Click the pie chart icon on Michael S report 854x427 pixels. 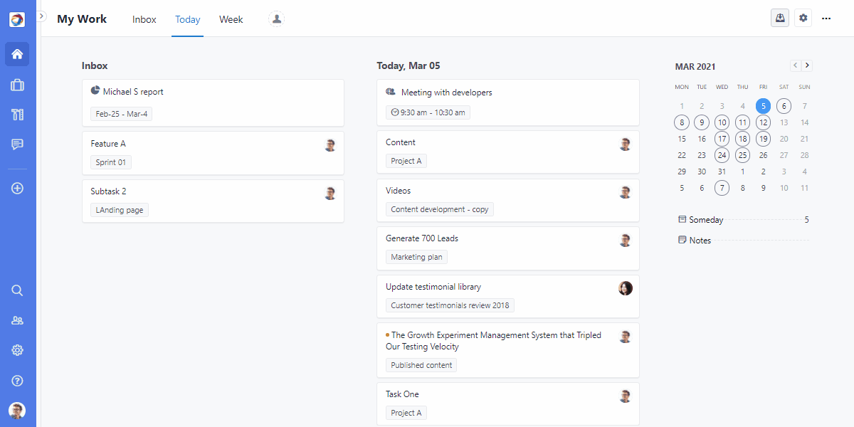(95, 91)
